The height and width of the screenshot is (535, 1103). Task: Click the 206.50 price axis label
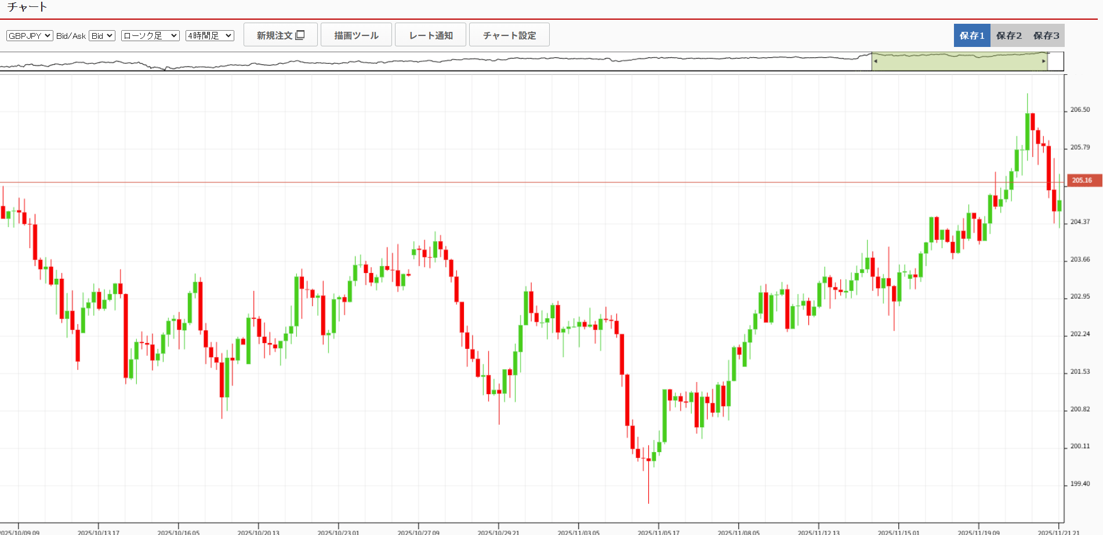(1080, 110)
